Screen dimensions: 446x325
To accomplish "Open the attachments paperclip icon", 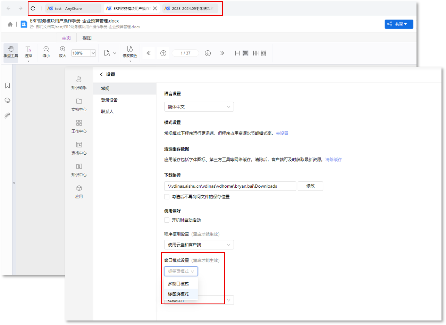I will [7, 116].
